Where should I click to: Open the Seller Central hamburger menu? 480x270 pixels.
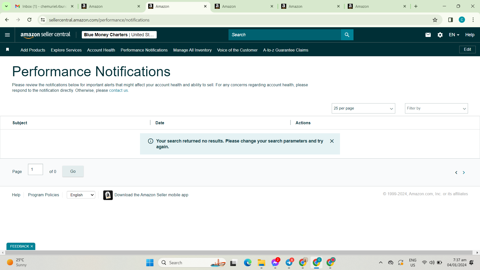tap(7, 35)
